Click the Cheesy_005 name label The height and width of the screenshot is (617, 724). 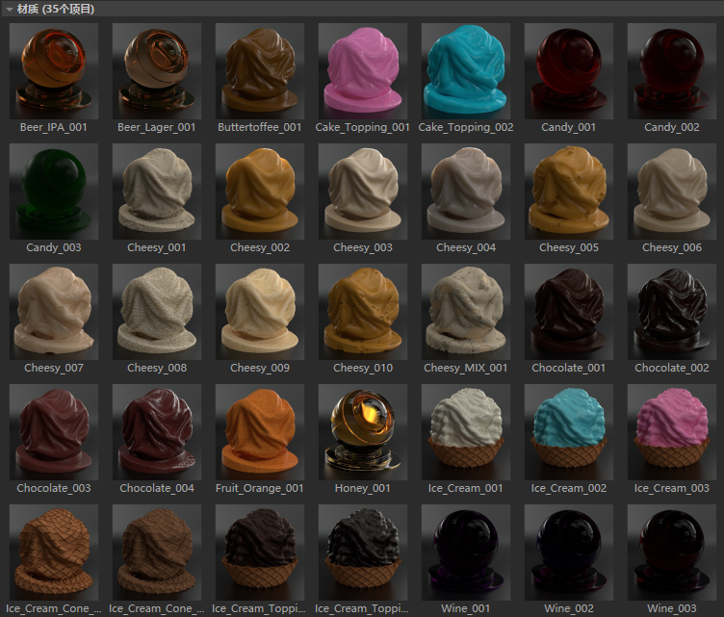(568, 247)
